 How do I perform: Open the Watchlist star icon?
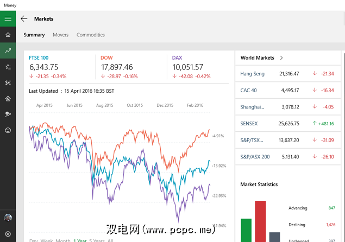point(8,67)
